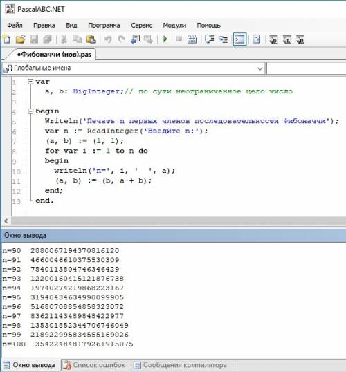
Task: Run the program with green arrow
Action: pyautogui.click(x=165, y=39)
